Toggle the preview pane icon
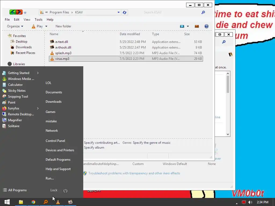 click(197, 26)
